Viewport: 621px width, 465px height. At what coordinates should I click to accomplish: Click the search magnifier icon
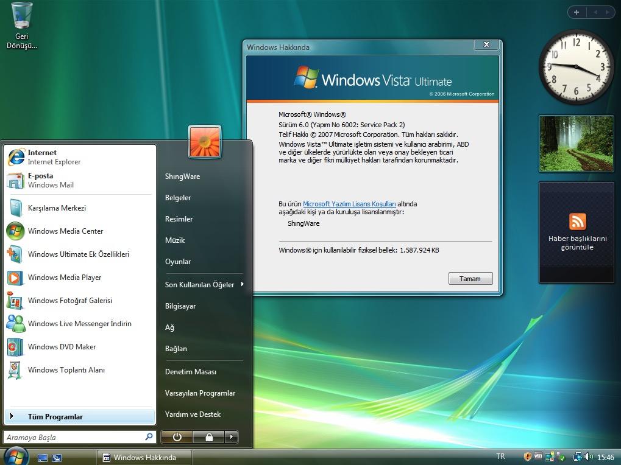pos(149,436)
